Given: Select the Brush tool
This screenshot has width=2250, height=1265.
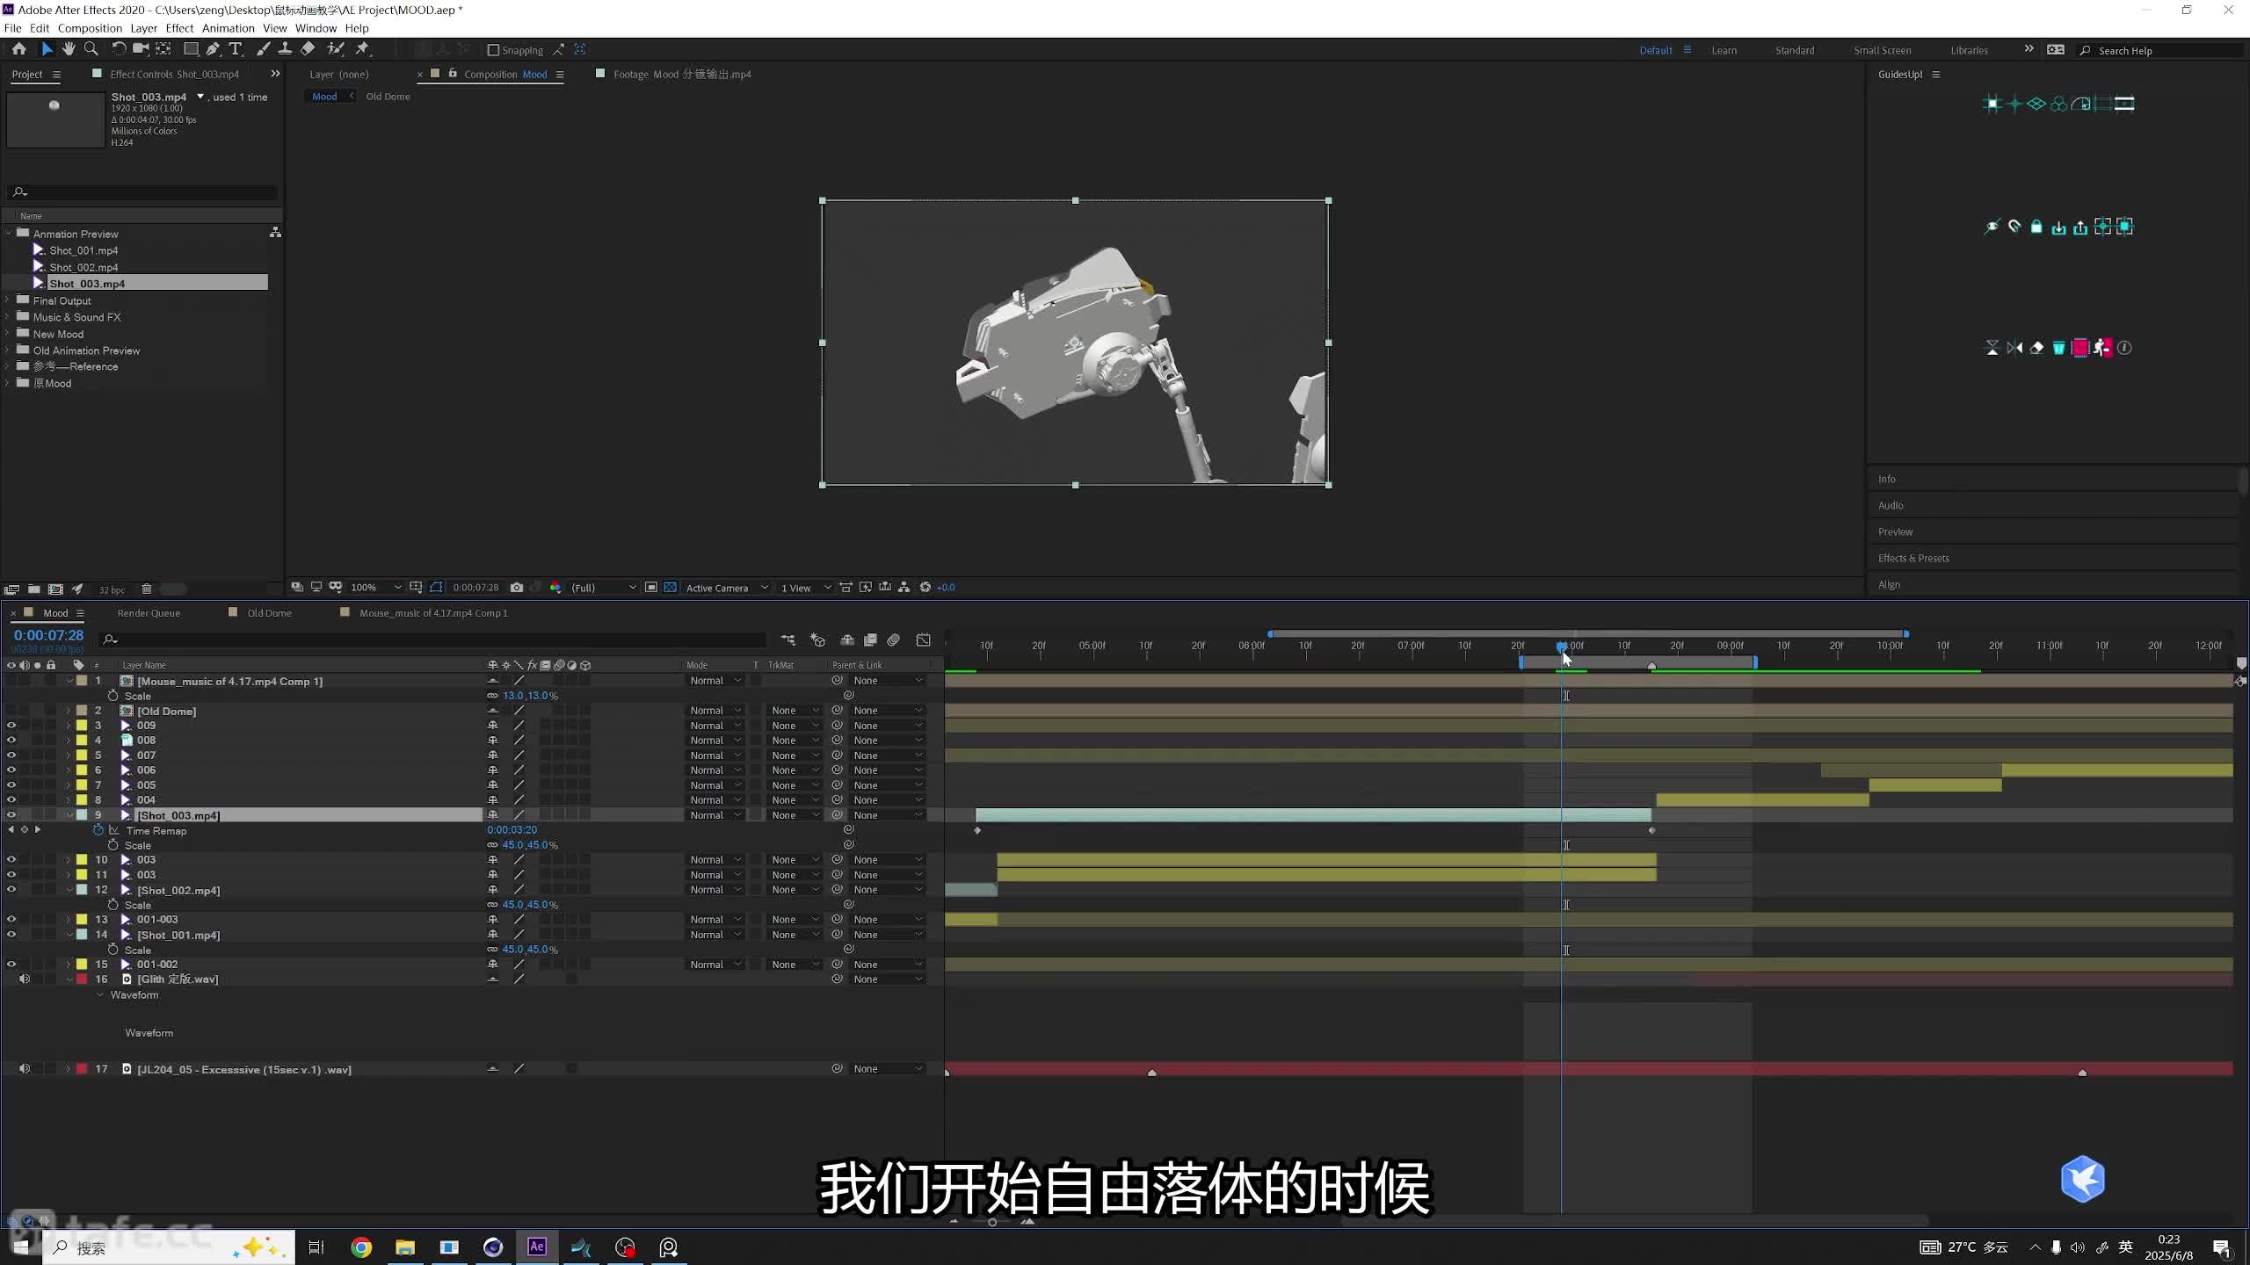Looking at the screenshot, I should tap(263, 49).
